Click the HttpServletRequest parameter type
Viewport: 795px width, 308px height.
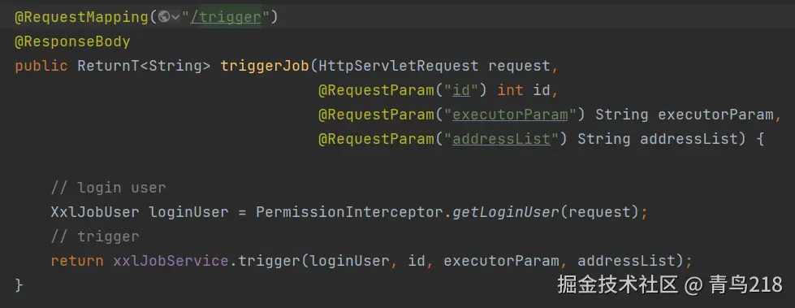(x=399, y=66)
